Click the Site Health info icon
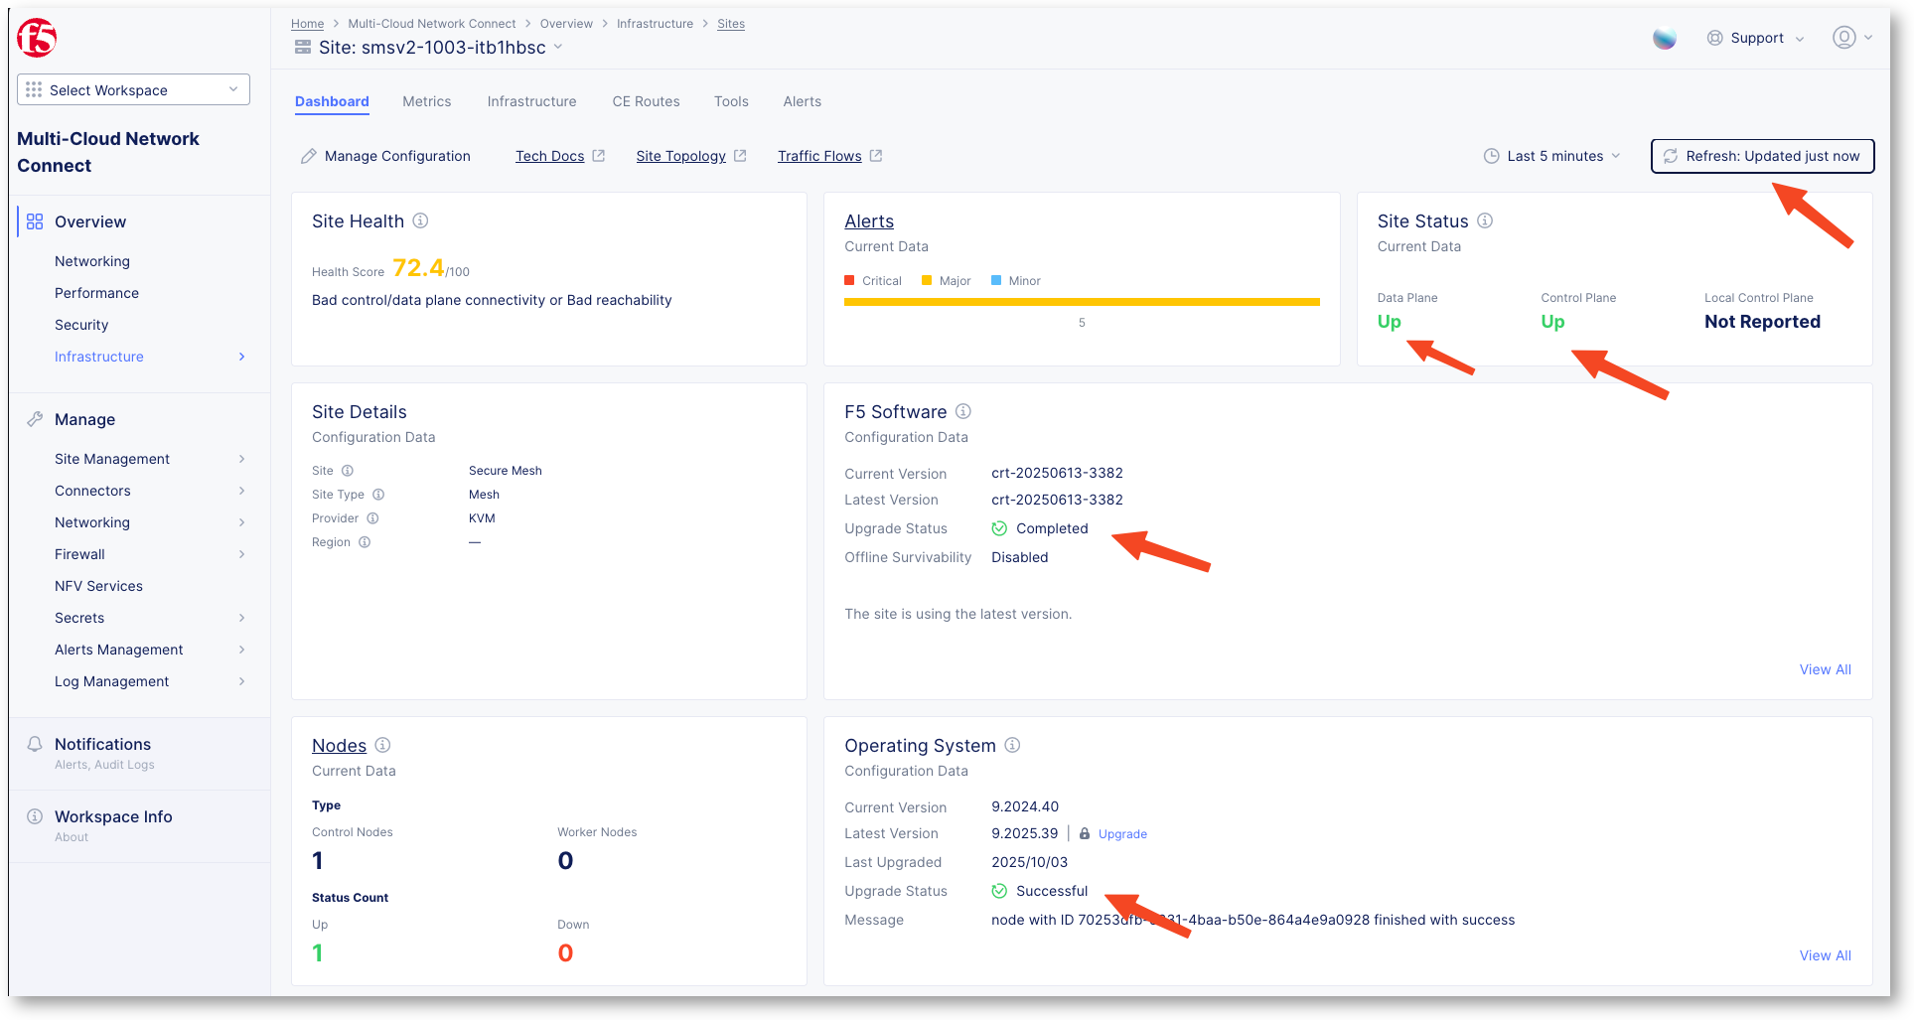The height and width of the screenshot is (1020, 1914). 420,220
